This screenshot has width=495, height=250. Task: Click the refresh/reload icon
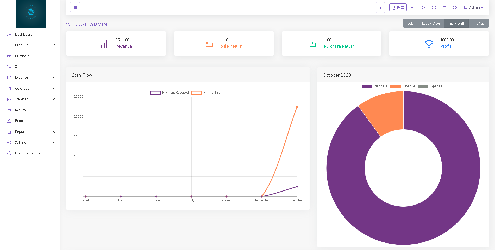pyautogui.click(x=424, y=8)
